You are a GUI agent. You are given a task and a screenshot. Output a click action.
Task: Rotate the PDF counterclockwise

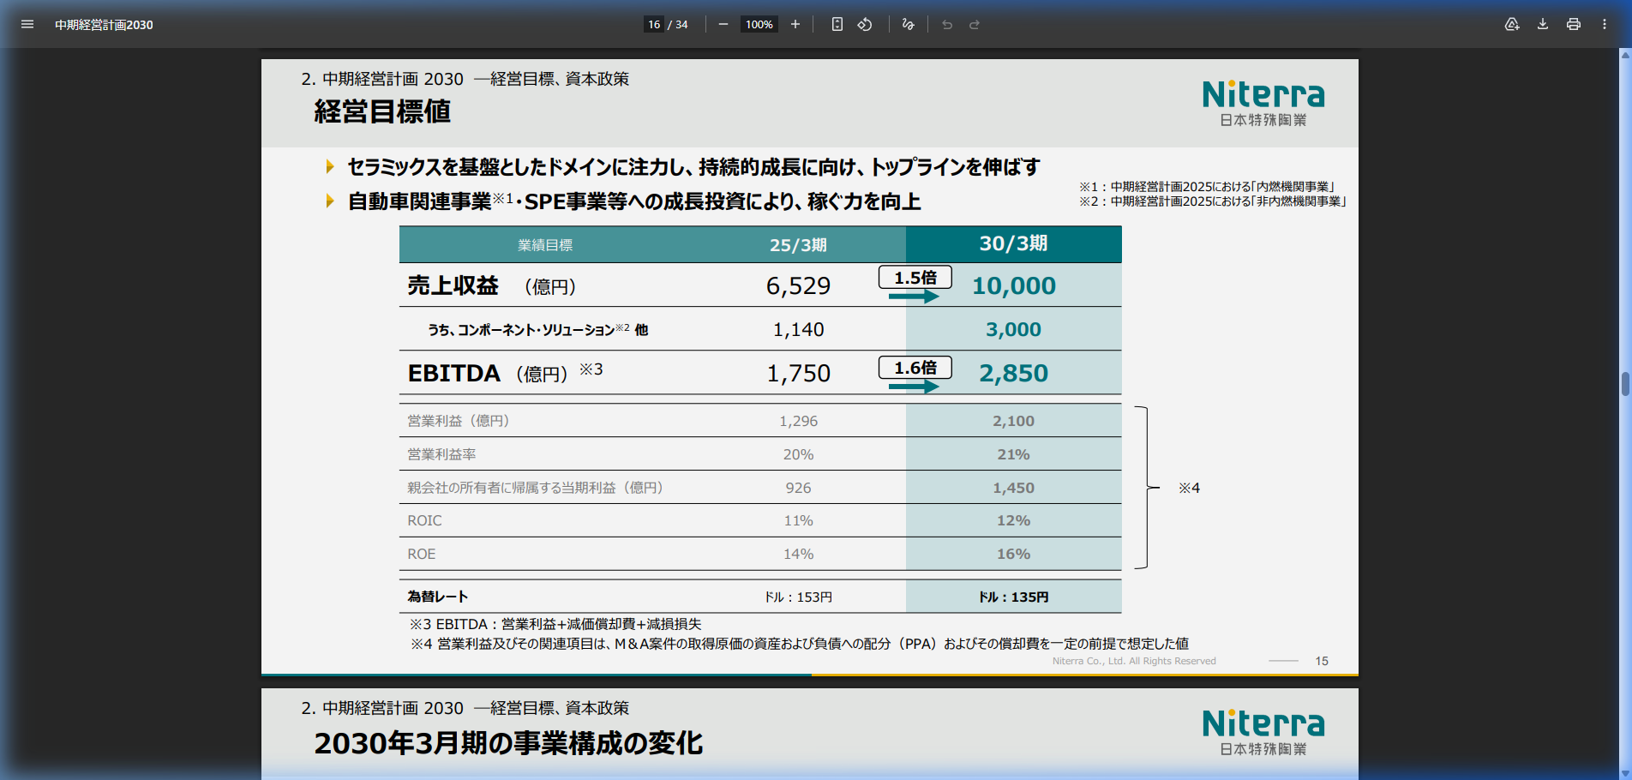(865, 24)
